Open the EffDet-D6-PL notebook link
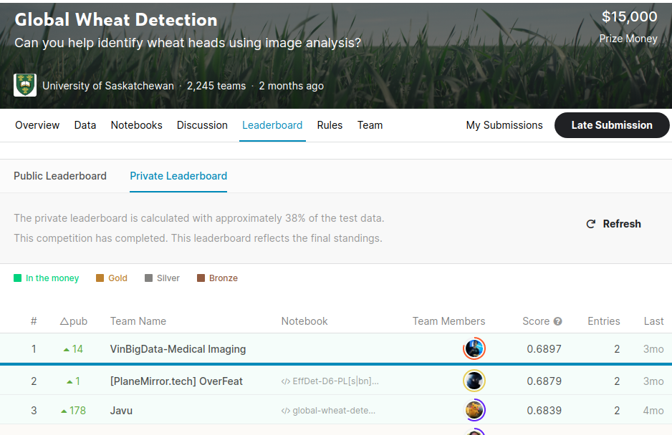The image size is (672, 435). pyautogui.click(x=335, y=381)
